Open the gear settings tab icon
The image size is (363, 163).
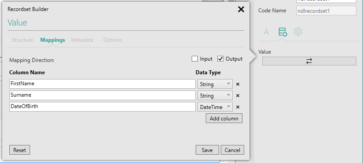[298, 32]
